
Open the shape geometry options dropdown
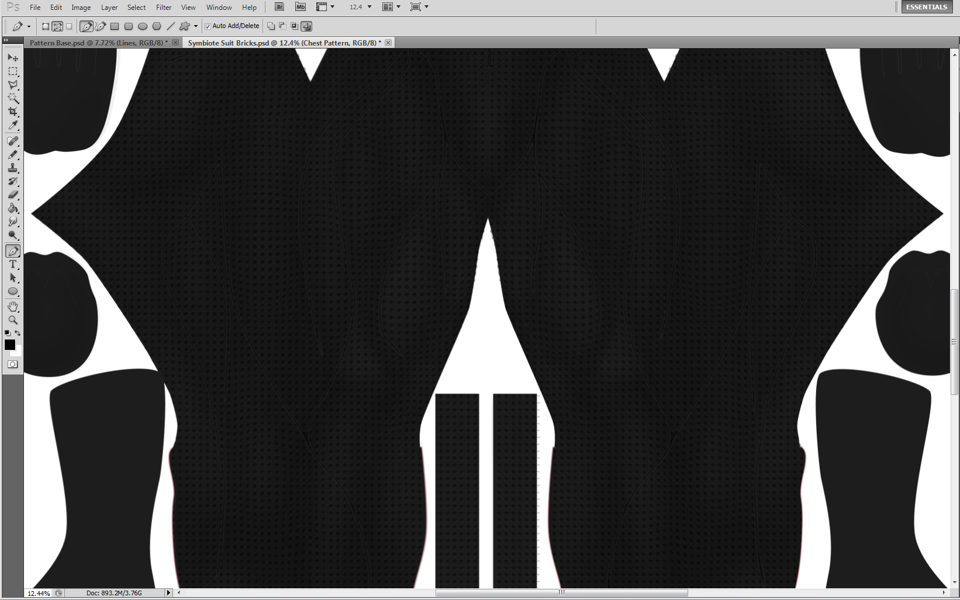[196, 26]
